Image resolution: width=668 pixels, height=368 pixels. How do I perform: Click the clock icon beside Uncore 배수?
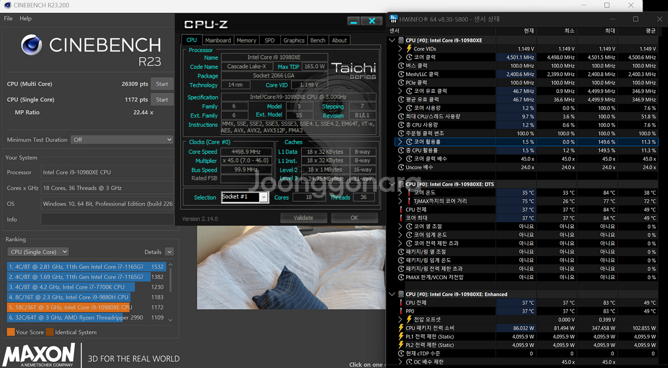(401, 167)
